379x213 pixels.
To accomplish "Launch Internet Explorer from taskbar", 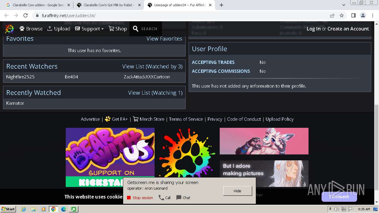I will [23, 209].
